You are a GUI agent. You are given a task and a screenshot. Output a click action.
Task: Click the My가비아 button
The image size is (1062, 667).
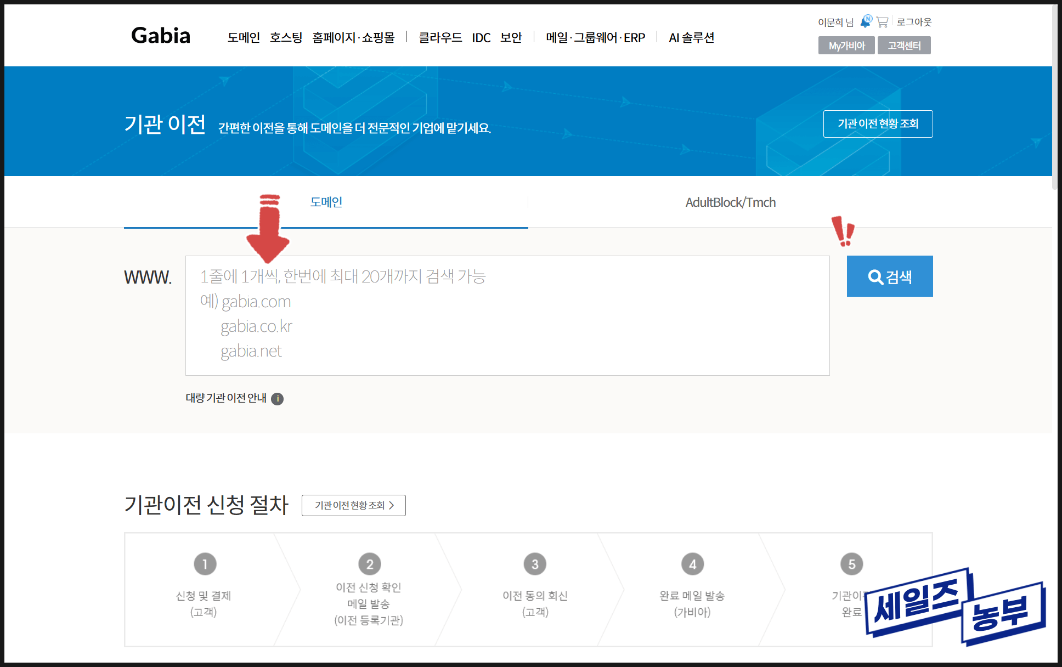(x=846, y=46)
